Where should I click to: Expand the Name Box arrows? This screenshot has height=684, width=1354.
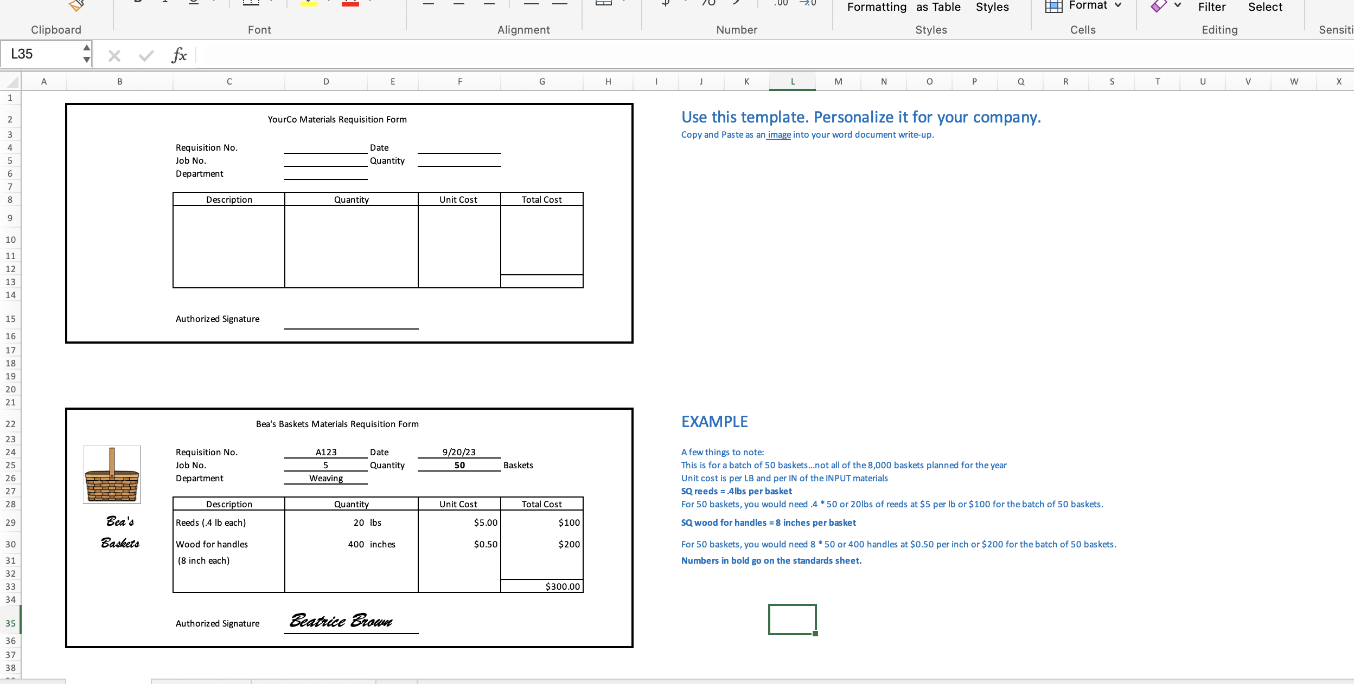87,54
